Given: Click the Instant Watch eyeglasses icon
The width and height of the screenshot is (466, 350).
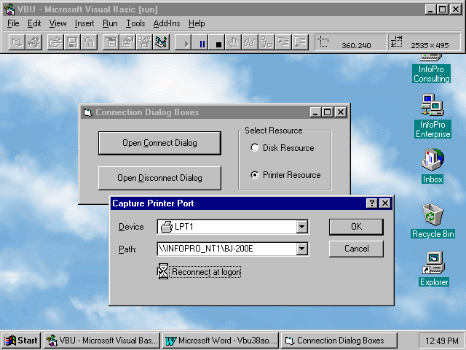Looking at the screenshot, I should click(x=250, y=44).
